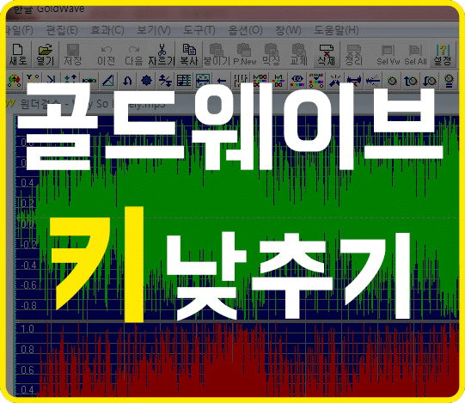This screenshot has height=403, width=465.
Task: Click the 열기 open file button
Action: pyautogui.click(x=45, y=54)
